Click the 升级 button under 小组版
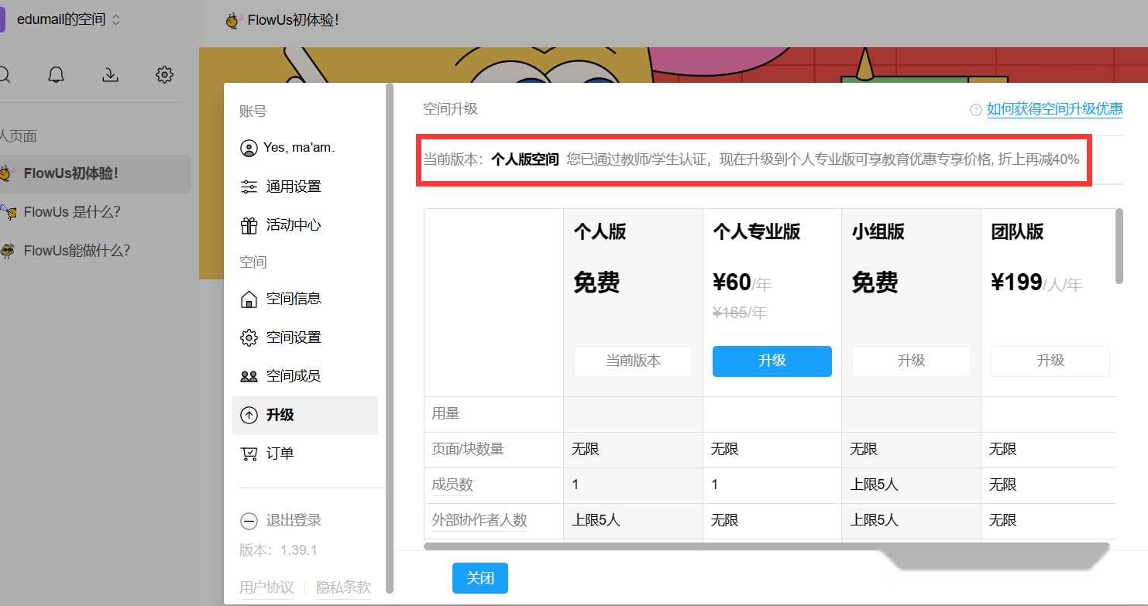1148x606 pixels. coord(911,361)
